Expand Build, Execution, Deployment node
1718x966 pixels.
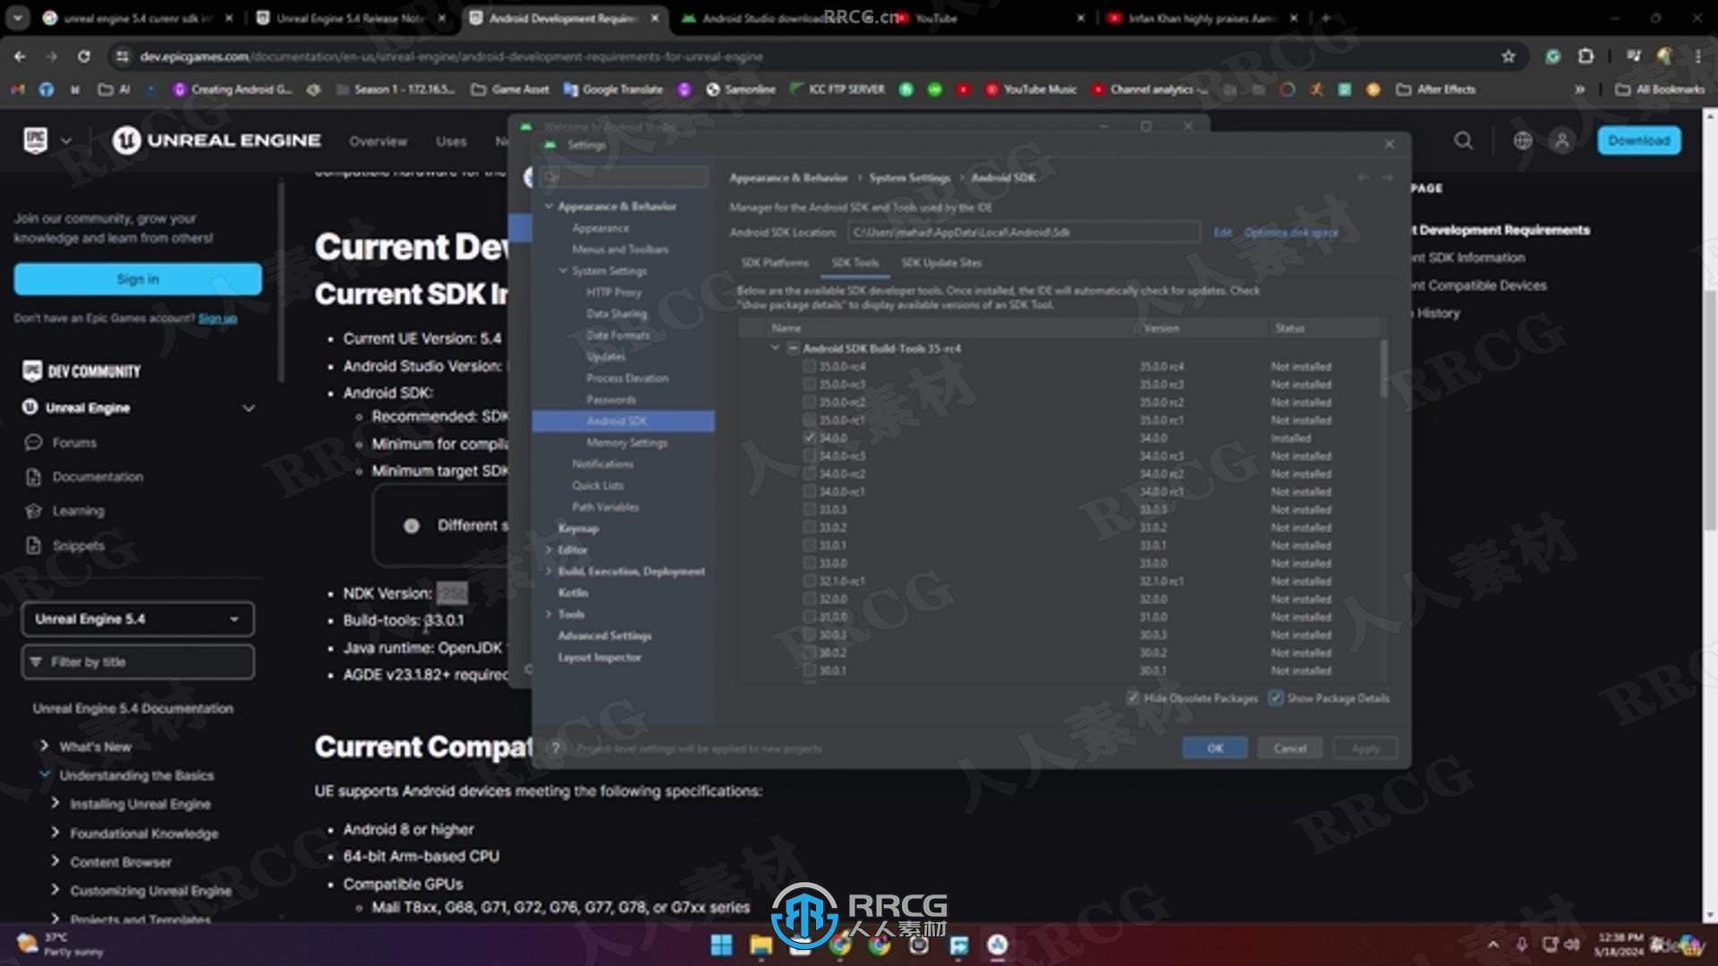pos(549,571)
